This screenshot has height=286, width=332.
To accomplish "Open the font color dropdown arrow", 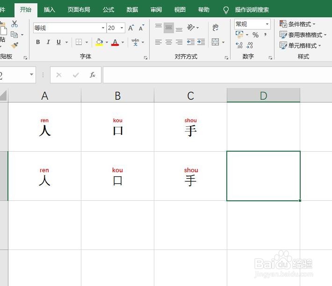I will (123, 42).
